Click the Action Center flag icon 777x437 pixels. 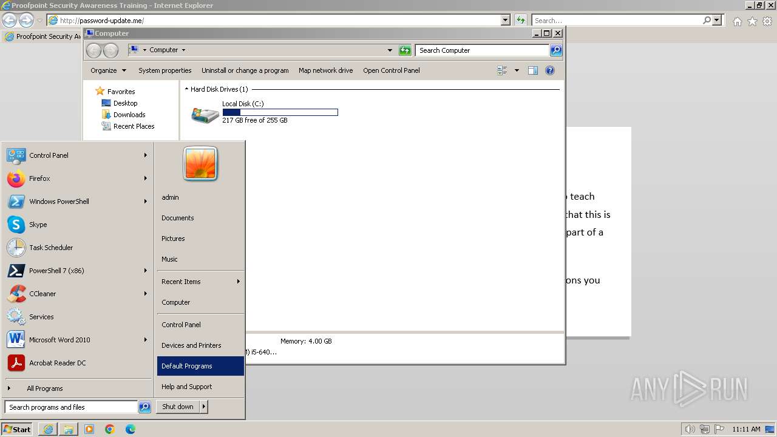click(x=719, y=429)
